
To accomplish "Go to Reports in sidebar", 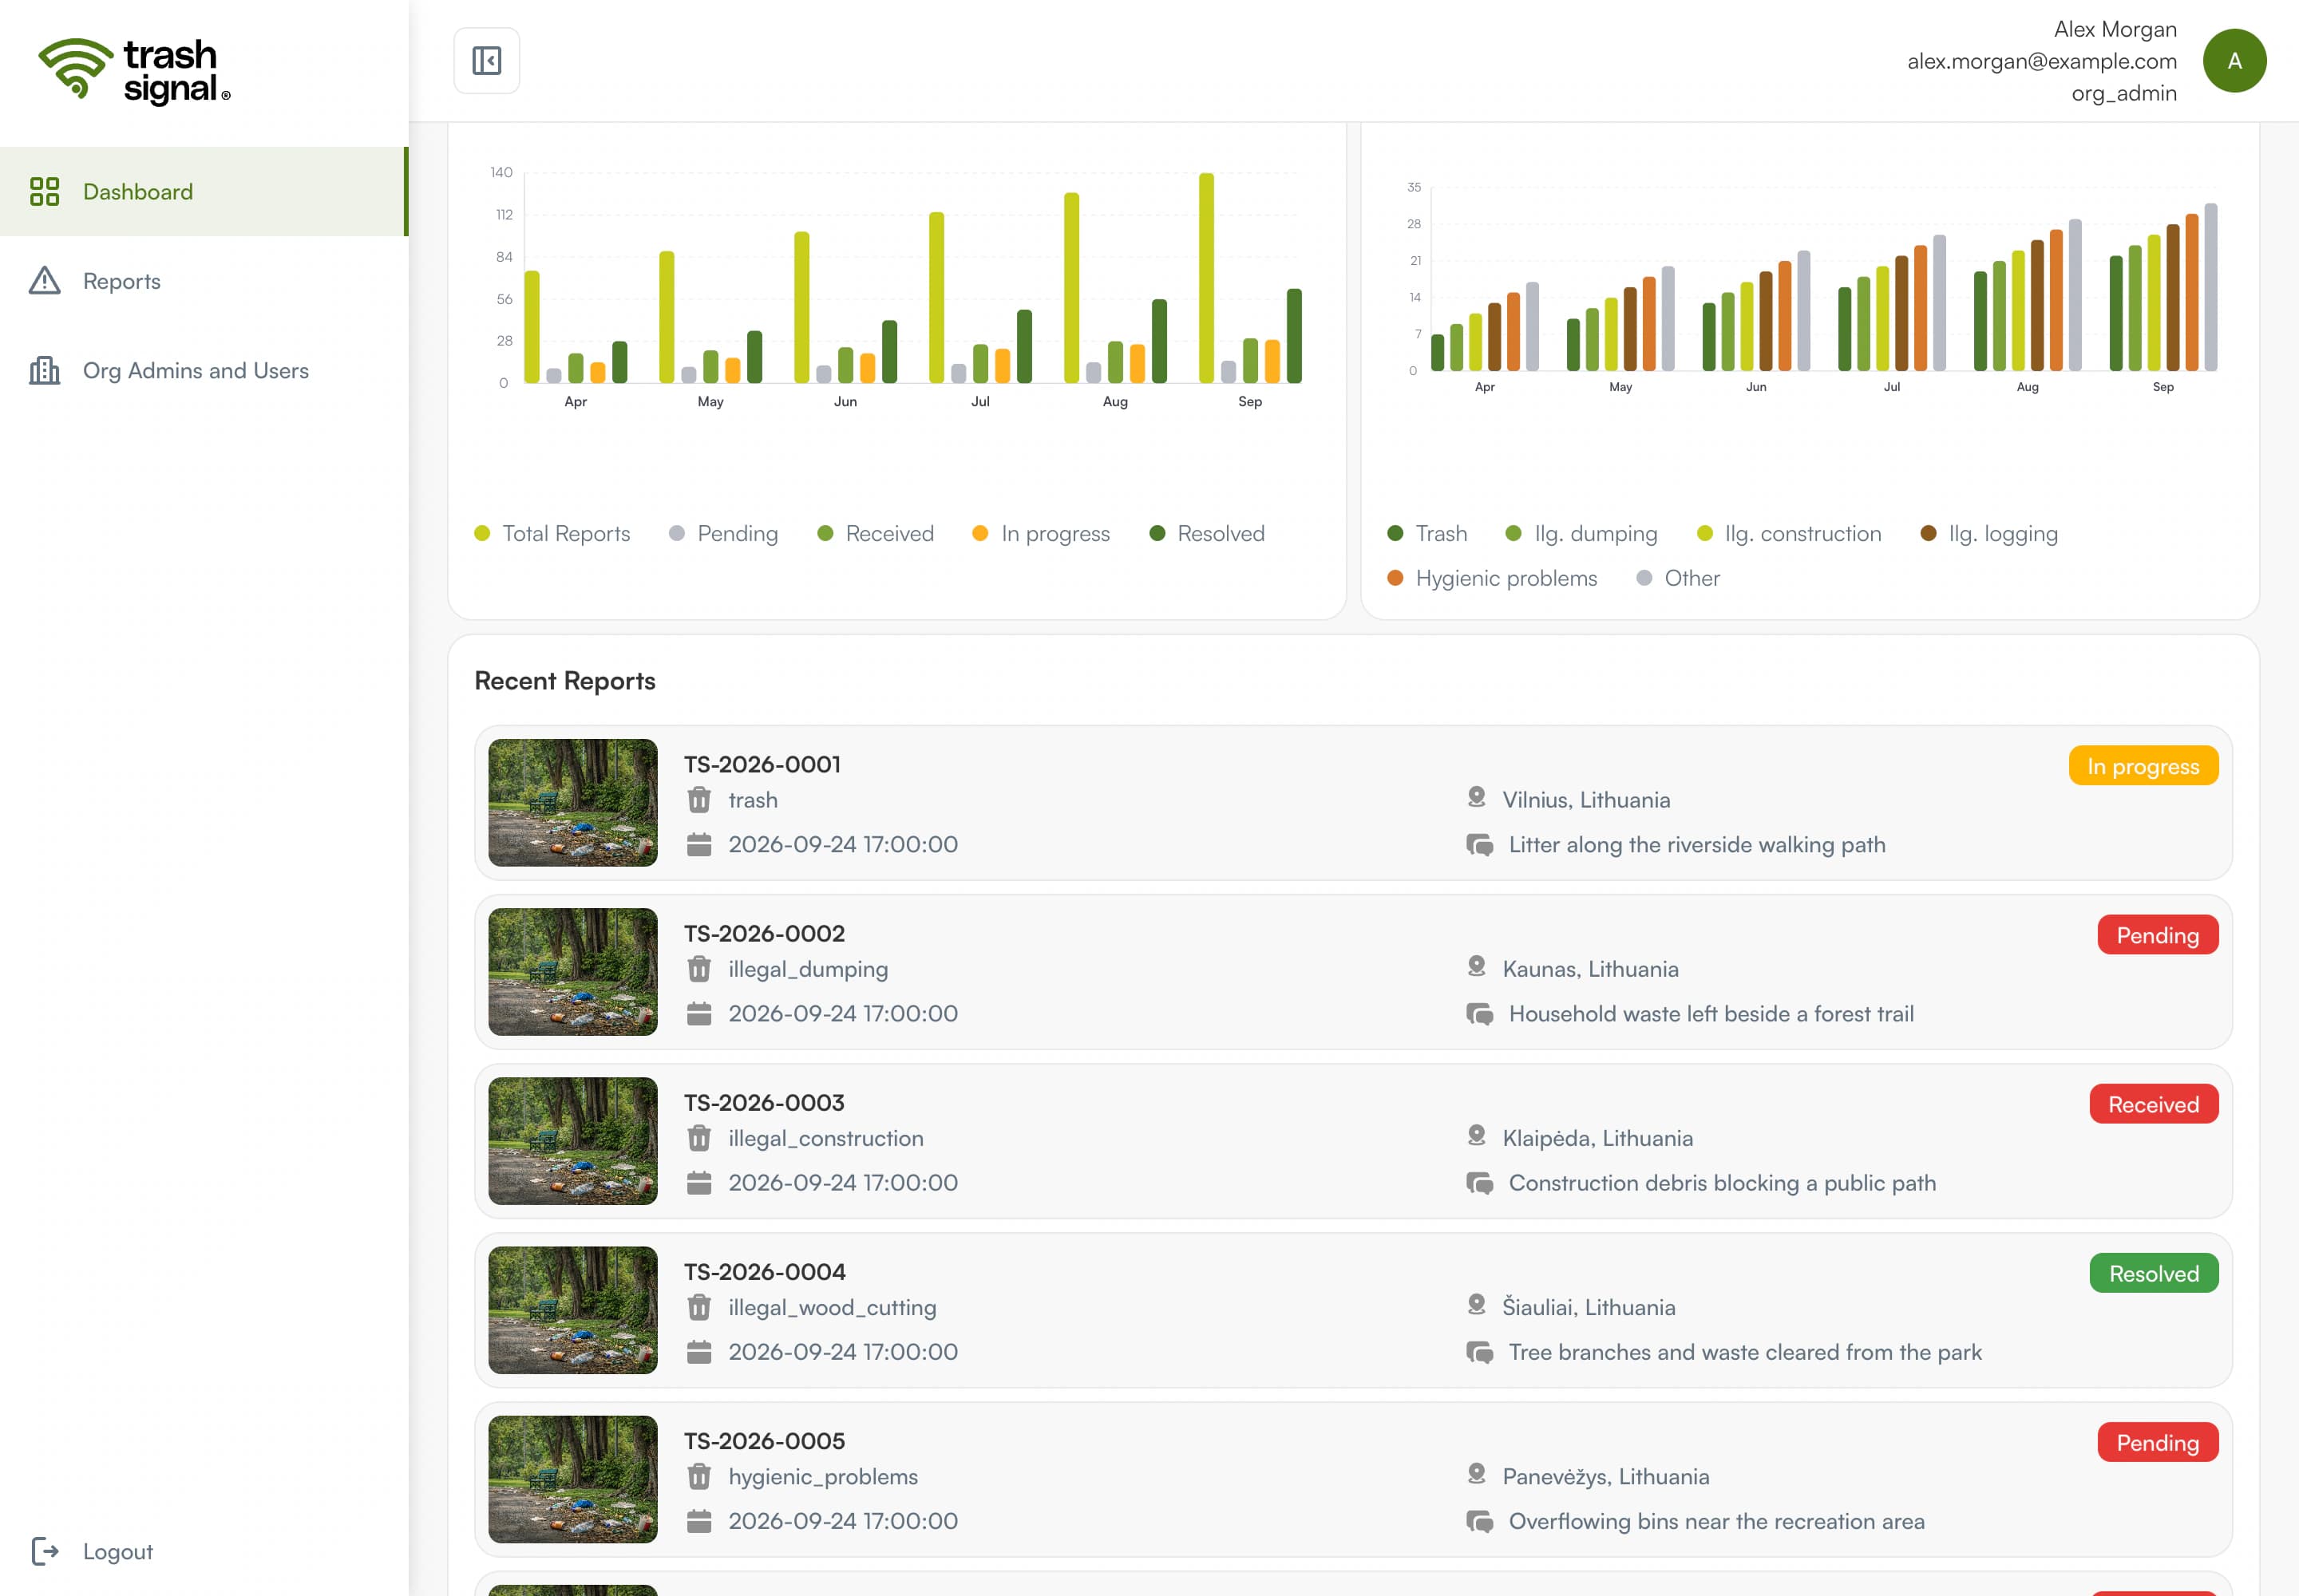I will (204, 281).
